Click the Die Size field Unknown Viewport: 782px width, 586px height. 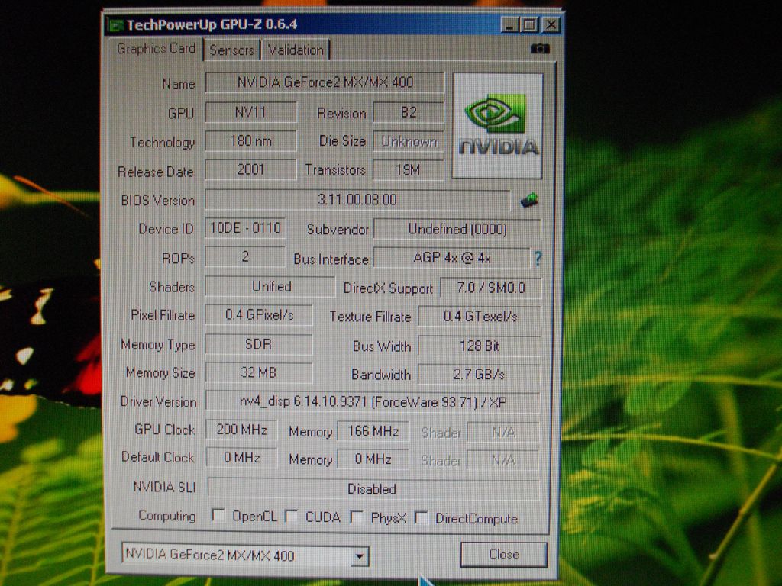409,141
